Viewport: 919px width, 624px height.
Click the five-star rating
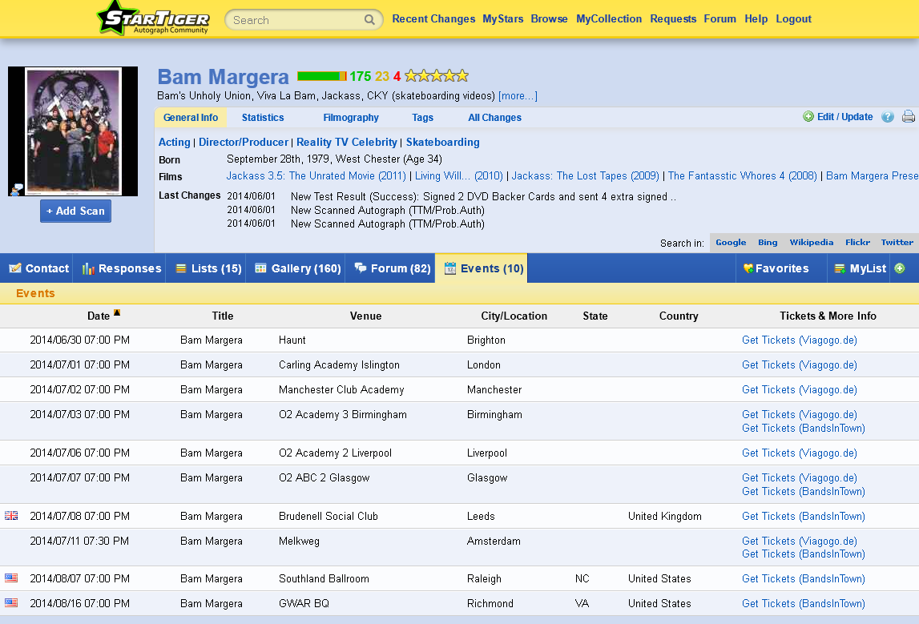pos(437,75)
